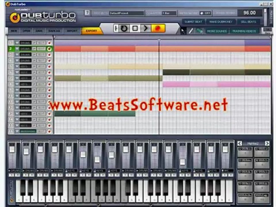Open the track 13 instrument dropdown arrow

coord(17,114)
